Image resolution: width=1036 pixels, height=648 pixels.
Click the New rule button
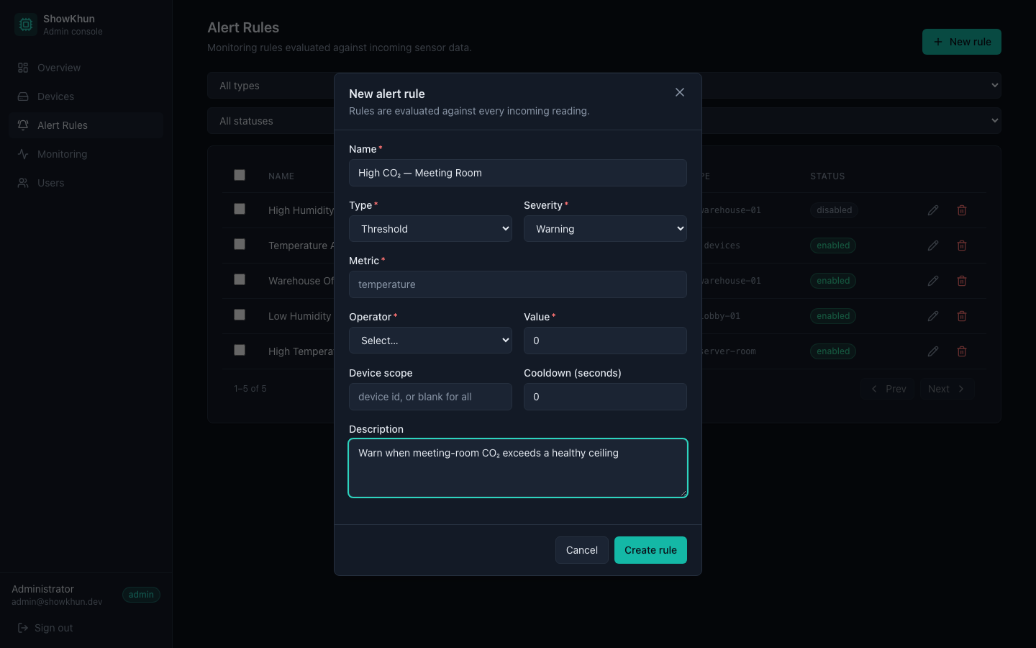962,42
